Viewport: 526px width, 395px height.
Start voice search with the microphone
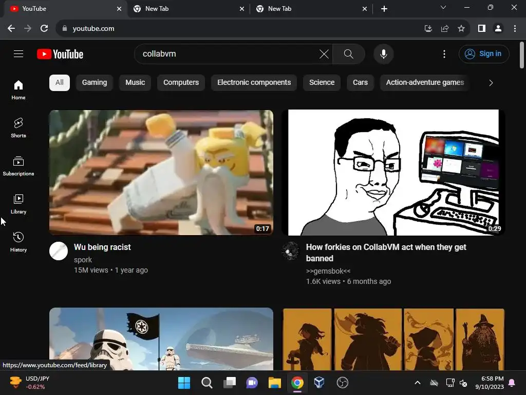[x=383, y=53]
